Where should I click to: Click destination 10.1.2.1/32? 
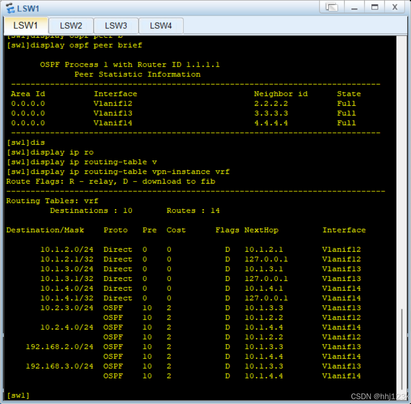pyautogui.click(x=67, y=259)
